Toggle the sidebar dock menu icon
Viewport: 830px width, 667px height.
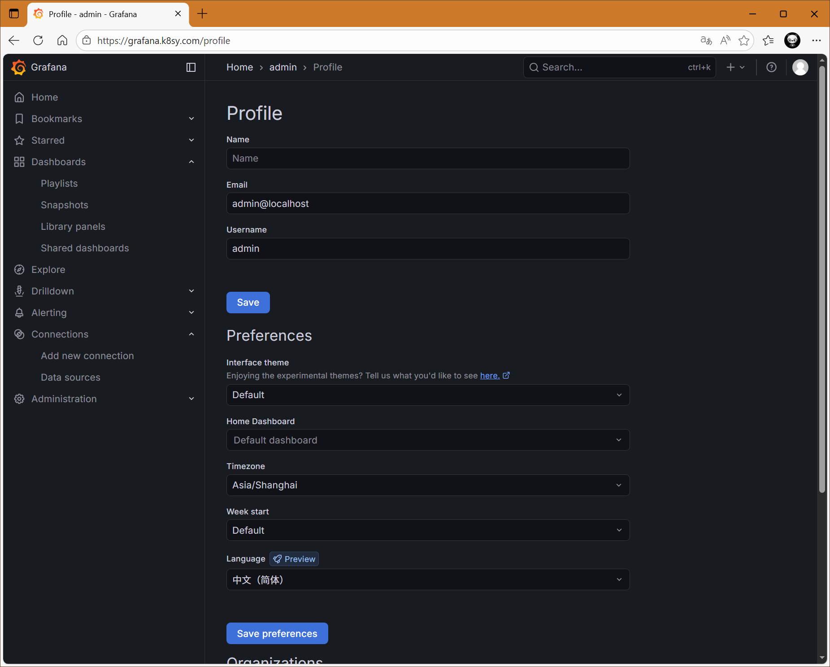click(x=191, y=67)
